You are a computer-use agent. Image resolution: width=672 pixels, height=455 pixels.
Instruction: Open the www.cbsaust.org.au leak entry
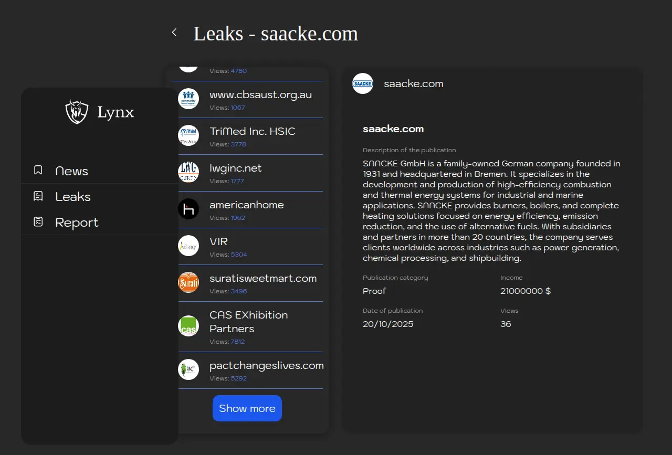click(x=260, y=95)
